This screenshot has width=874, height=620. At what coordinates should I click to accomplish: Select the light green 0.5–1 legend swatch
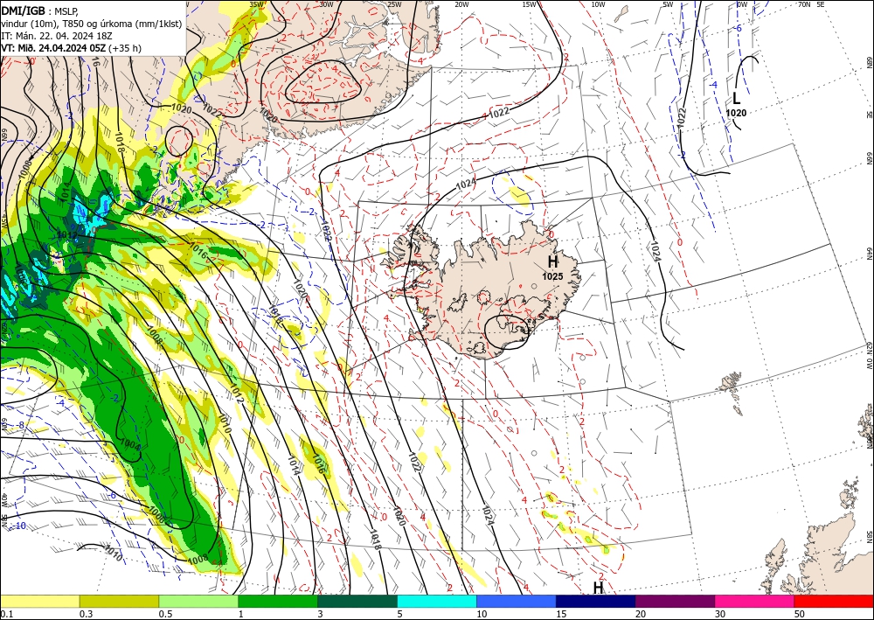198,601
